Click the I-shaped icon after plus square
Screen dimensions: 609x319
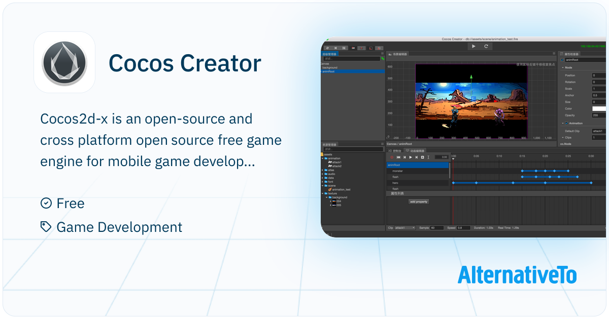coord(428,157)
